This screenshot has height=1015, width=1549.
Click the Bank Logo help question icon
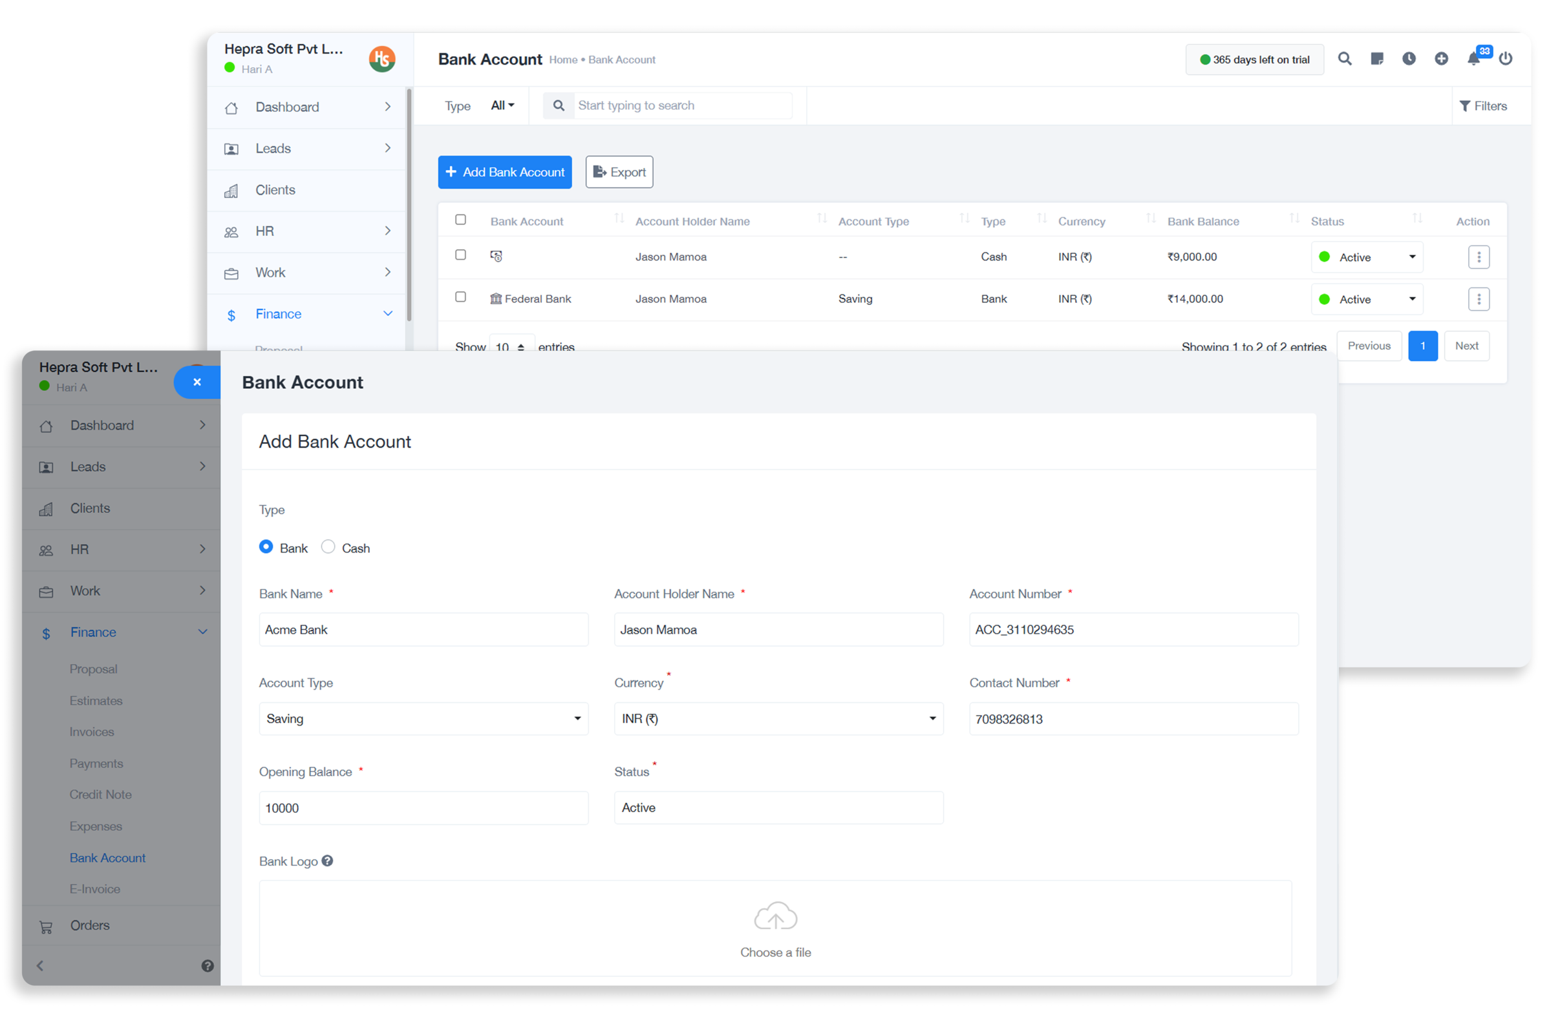pyautogui.click(x=327, y=861)
